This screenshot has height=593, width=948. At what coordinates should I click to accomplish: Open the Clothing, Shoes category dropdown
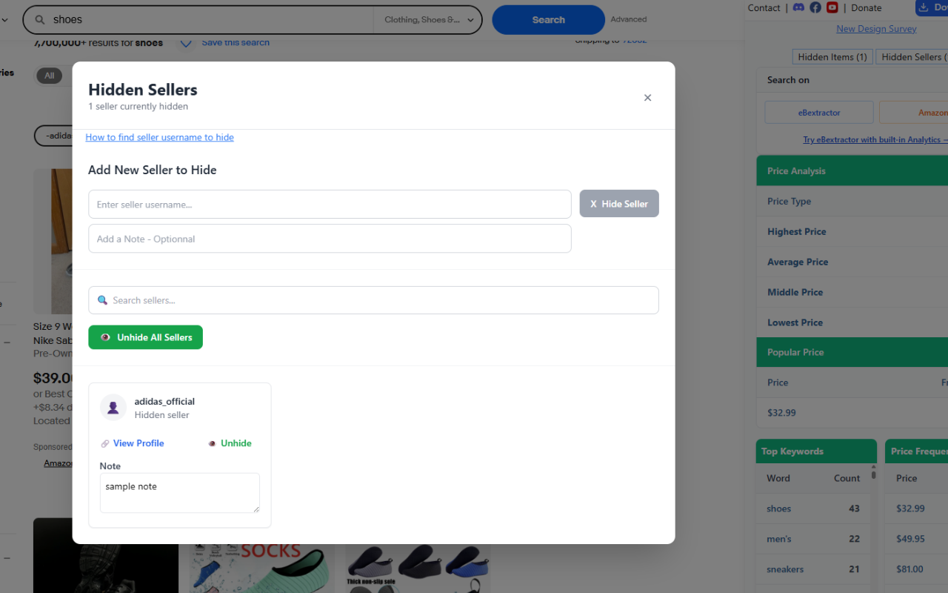[x=427, y=19]
